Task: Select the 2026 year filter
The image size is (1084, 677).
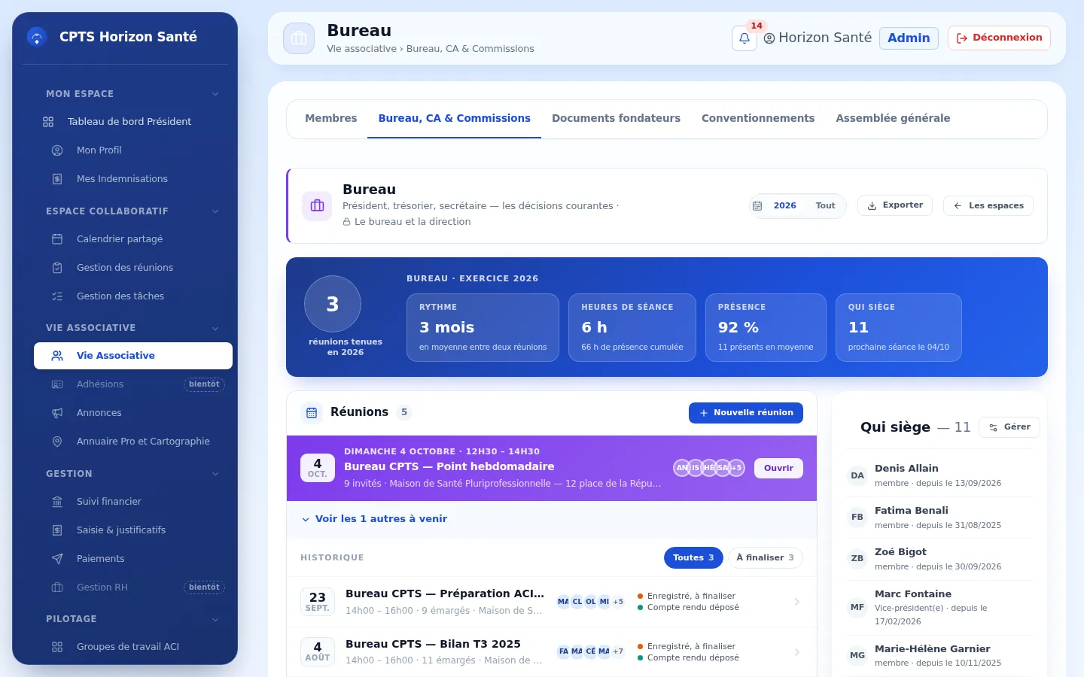Action: 784,205
